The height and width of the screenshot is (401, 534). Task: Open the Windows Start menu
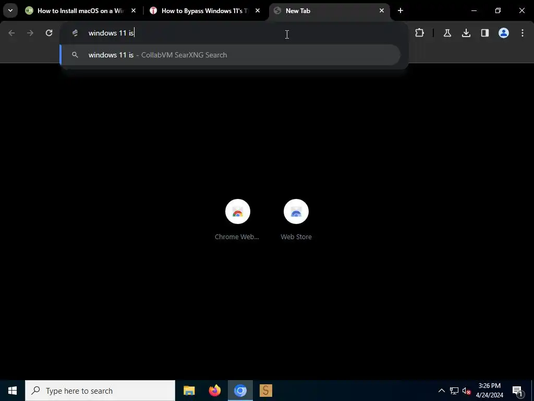click(13, 391)
